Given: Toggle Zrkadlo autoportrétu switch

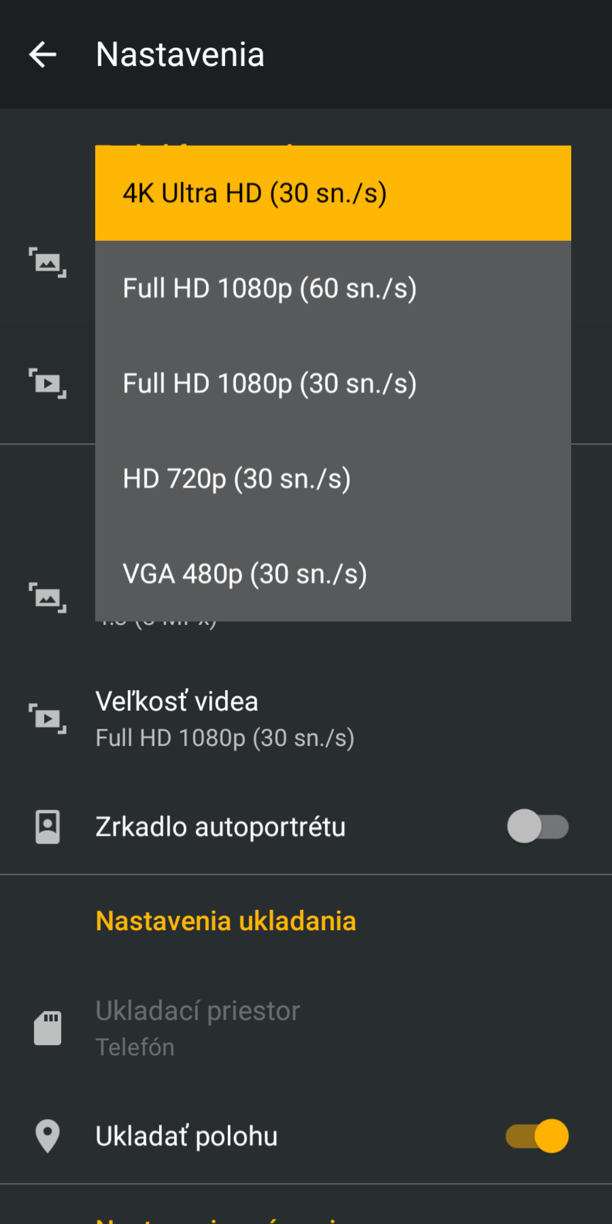Looking at the screenshot, I should (538, 827).
